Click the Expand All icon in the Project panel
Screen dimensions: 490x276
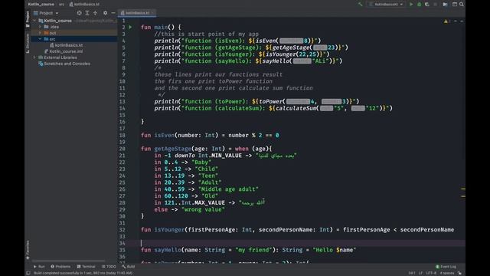coord(87,13)
